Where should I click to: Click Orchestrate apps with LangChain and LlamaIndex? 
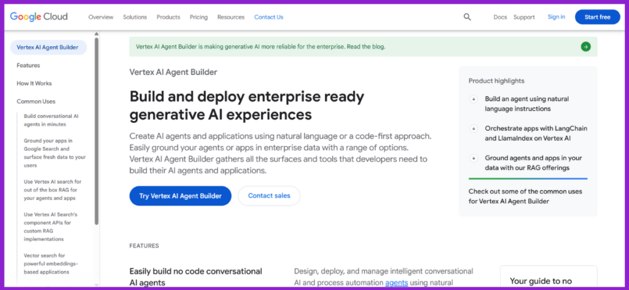coord(536,133)
